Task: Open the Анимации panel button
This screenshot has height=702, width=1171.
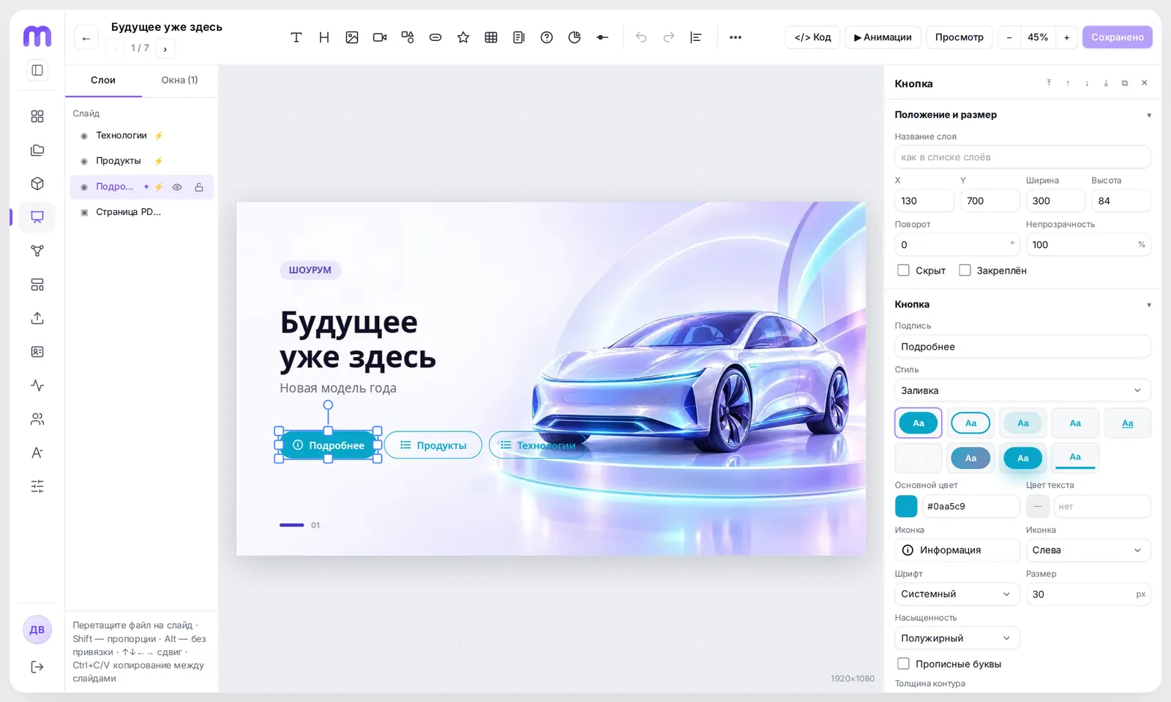Action: click(x=883, y=37)
